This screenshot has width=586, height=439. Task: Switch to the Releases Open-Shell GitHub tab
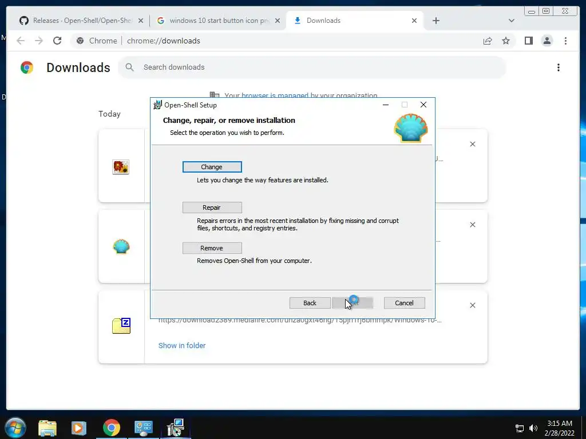point(81,21)
